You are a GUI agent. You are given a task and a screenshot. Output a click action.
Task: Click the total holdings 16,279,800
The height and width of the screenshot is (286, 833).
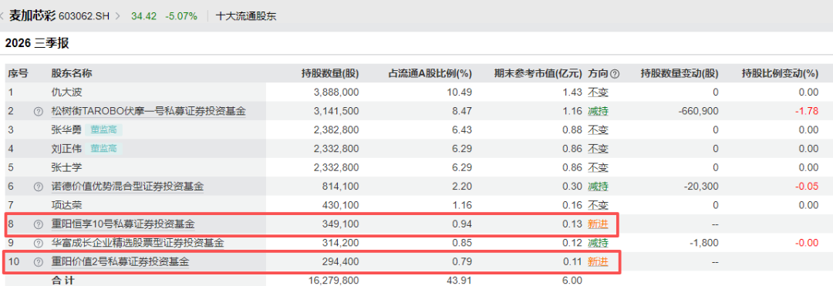(x=334, y=280)
